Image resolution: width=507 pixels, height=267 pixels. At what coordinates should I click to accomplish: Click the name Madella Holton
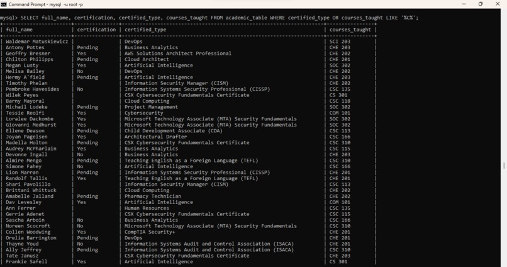point(26,143)
